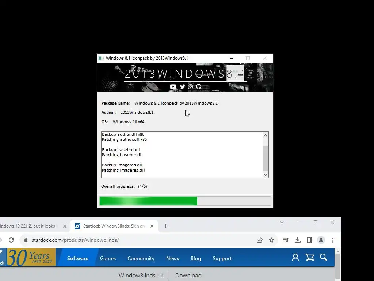Image resolution: width=374 pixels, height=281 pixels.
Task: Open the browser three-dot menu
Action: (333, 240)
